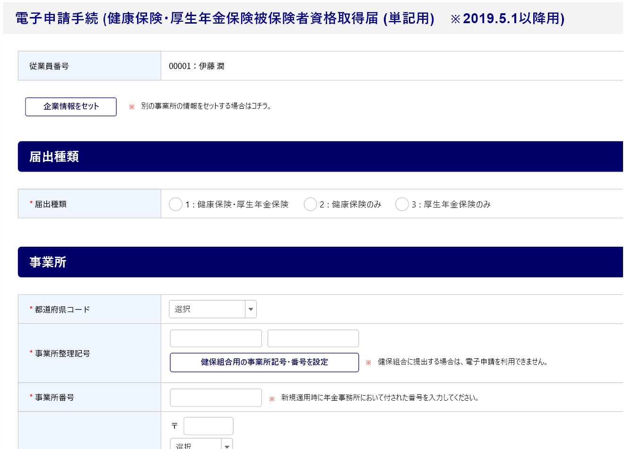Click first 事業所整理記号 input field
The height and width of the screenshot is (449, 624).
(216, 338)
